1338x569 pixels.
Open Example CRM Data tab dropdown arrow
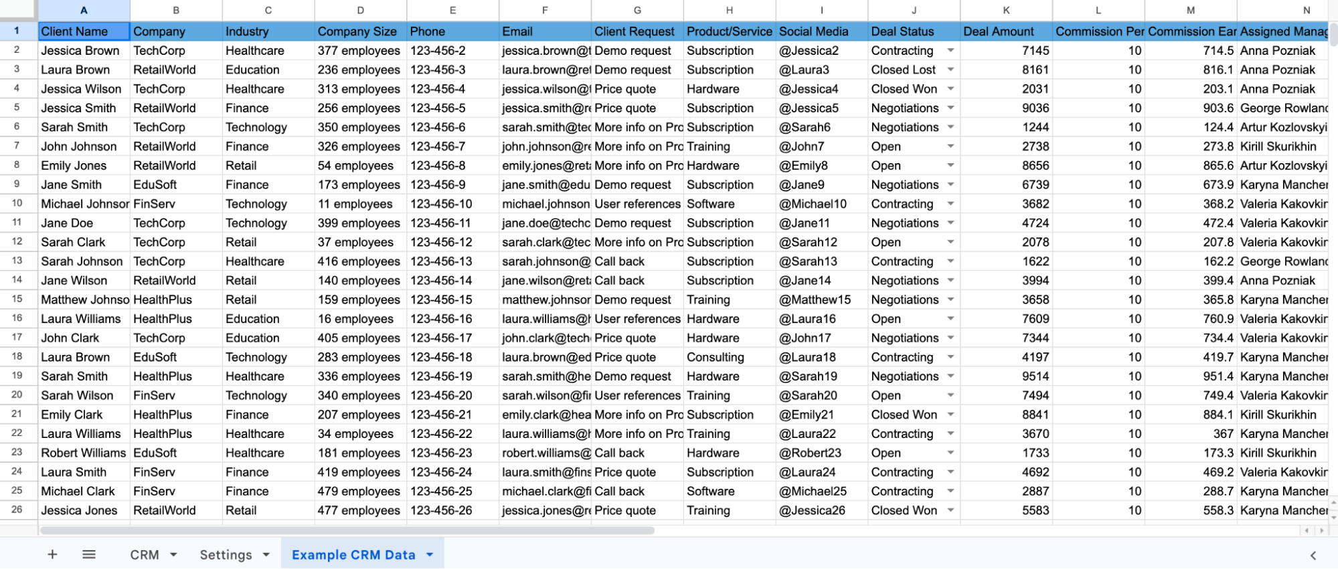pyautogui.click(x=430, y=554)
